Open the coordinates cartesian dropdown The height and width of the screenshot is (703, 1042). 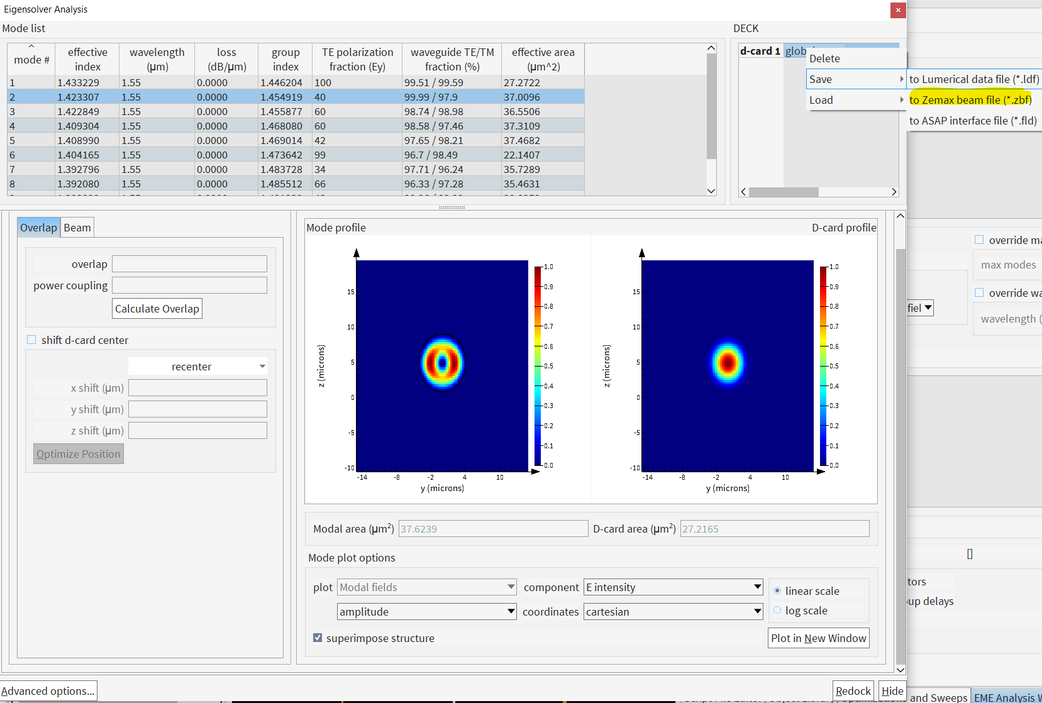pos(672,611)
